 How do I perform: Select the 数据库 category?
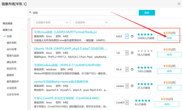click(x=10, y=75)
